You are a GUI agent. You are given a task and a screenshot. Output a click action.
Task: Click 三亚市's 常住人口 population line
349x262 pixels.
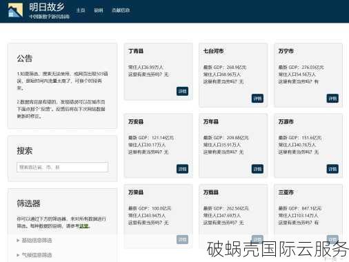point(298,216)
